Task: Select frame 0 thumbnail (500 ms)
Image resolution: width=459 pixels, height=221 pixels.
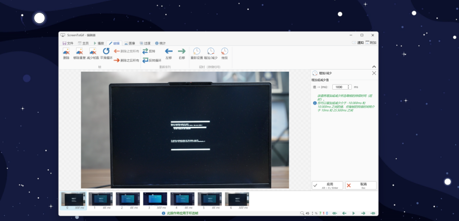Action: (x=74, y=201)
